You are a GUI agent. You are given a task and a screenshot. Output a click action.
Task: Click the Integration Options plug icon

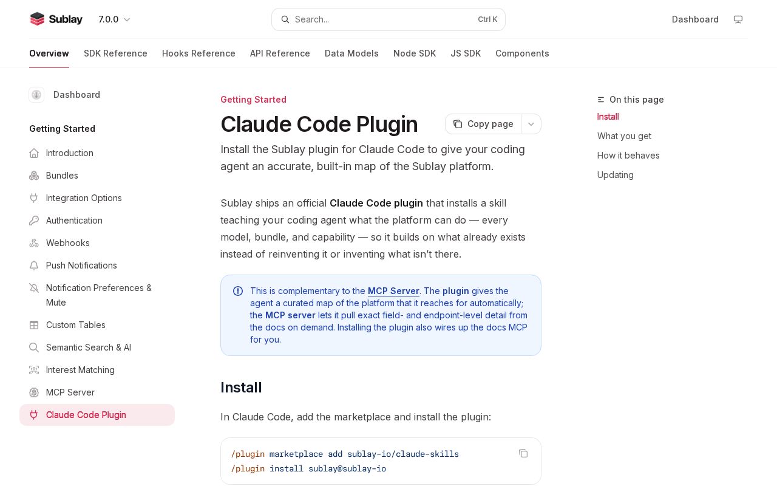[x=34, y=198]
